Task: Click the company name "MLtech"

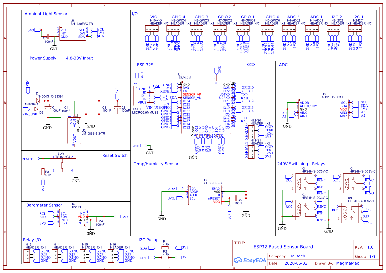Action: [x=298, y=256]
